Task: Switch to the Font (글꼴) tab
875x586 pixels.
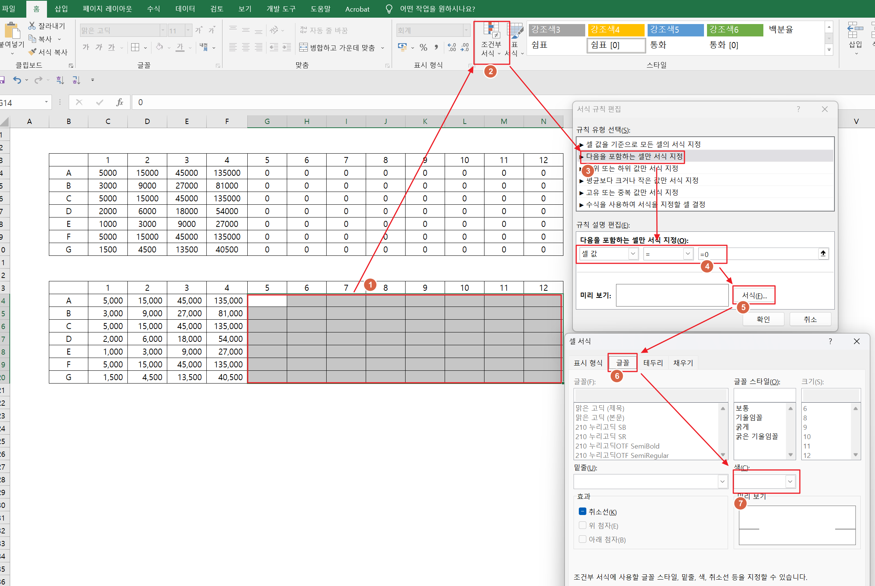Action: click(x=622, y=363)
